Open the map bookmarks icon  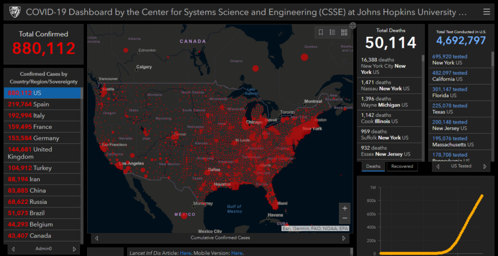(x=321, y=32)
